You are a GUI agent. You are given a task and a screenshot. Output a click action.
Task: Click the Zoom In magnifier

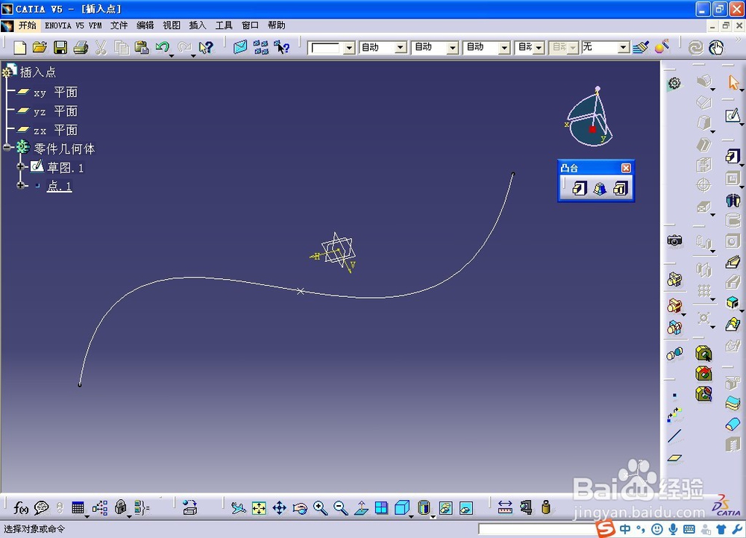[x=320, y=508]
